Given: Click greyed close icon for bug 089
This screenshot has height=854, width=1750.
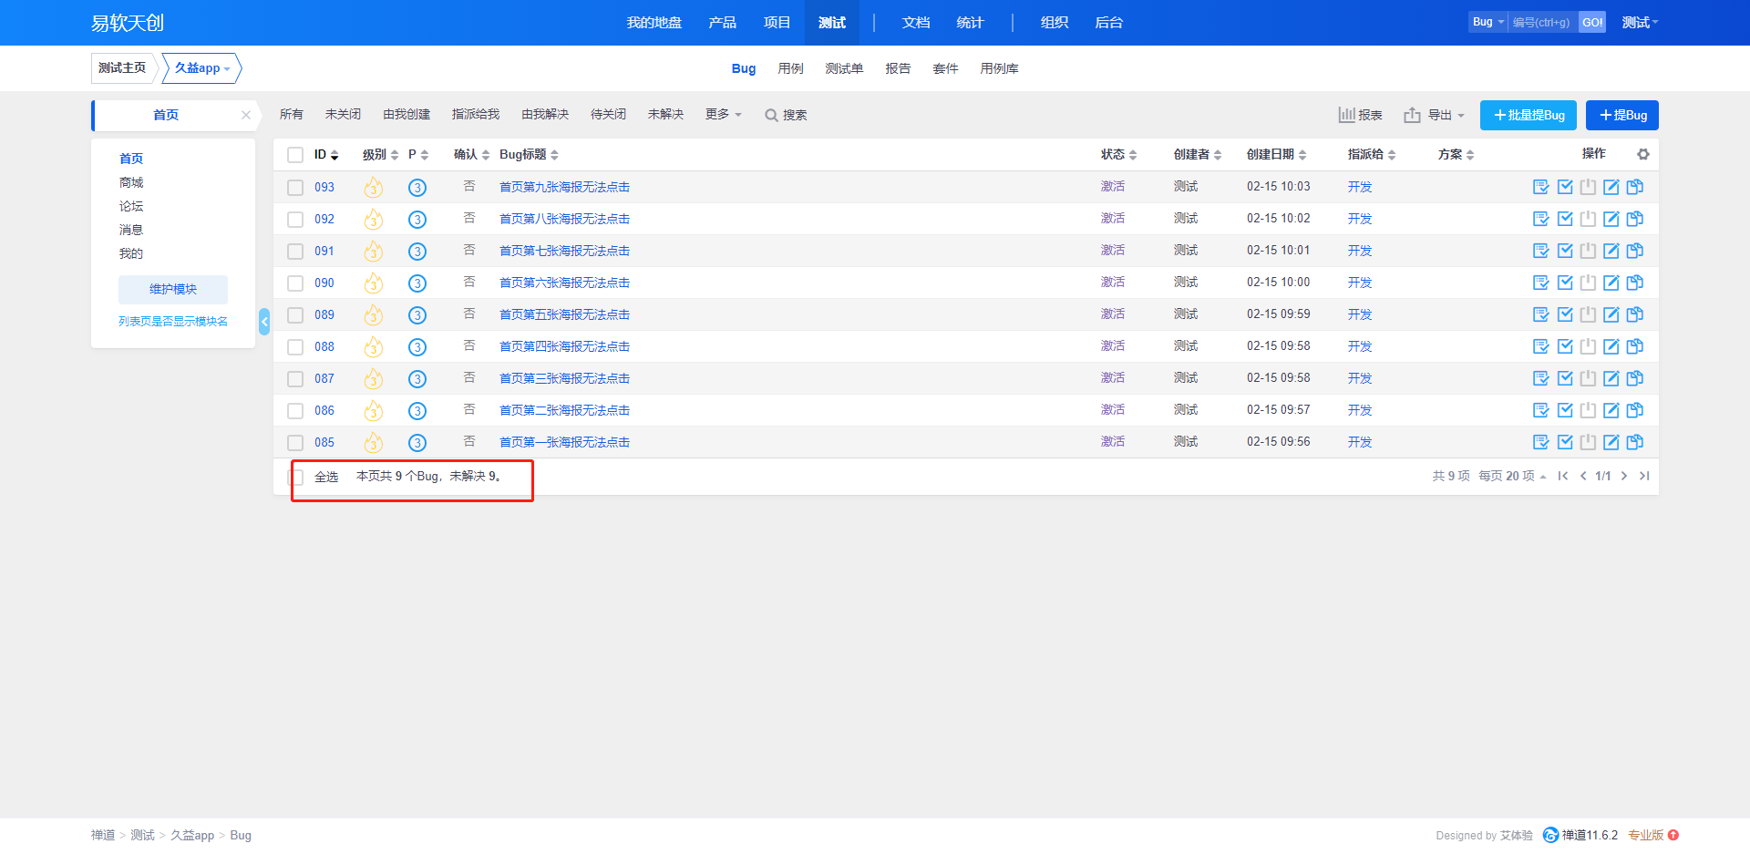Looking at the screenshot, I should [1588, 314].
